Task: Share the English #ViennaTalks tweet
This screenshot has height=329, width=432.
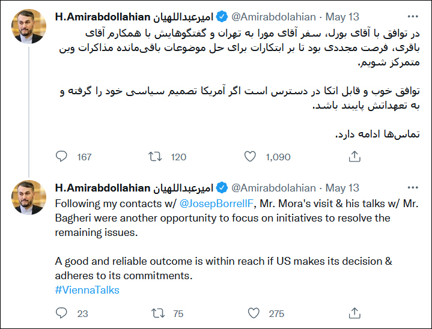Action: (354, 313)
